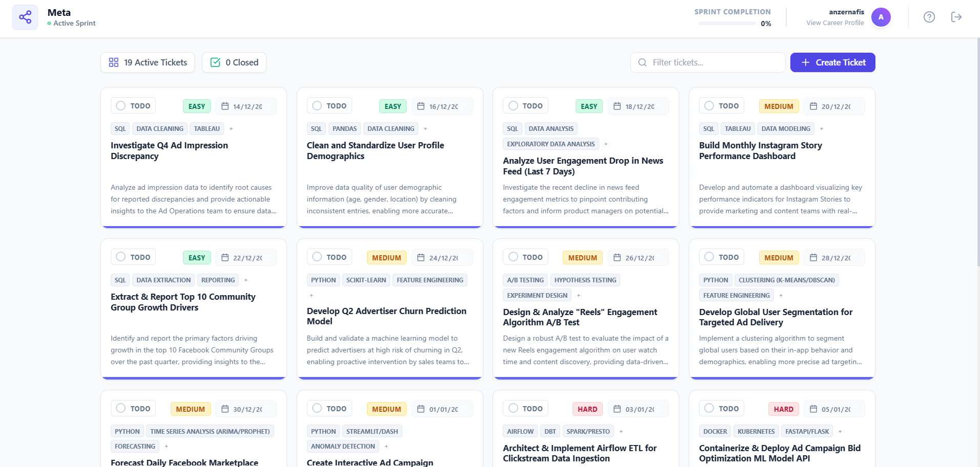Add a tag after SPARK/PRESTO chip
This screenshot has height=467, width=980.
pos(621,432)
